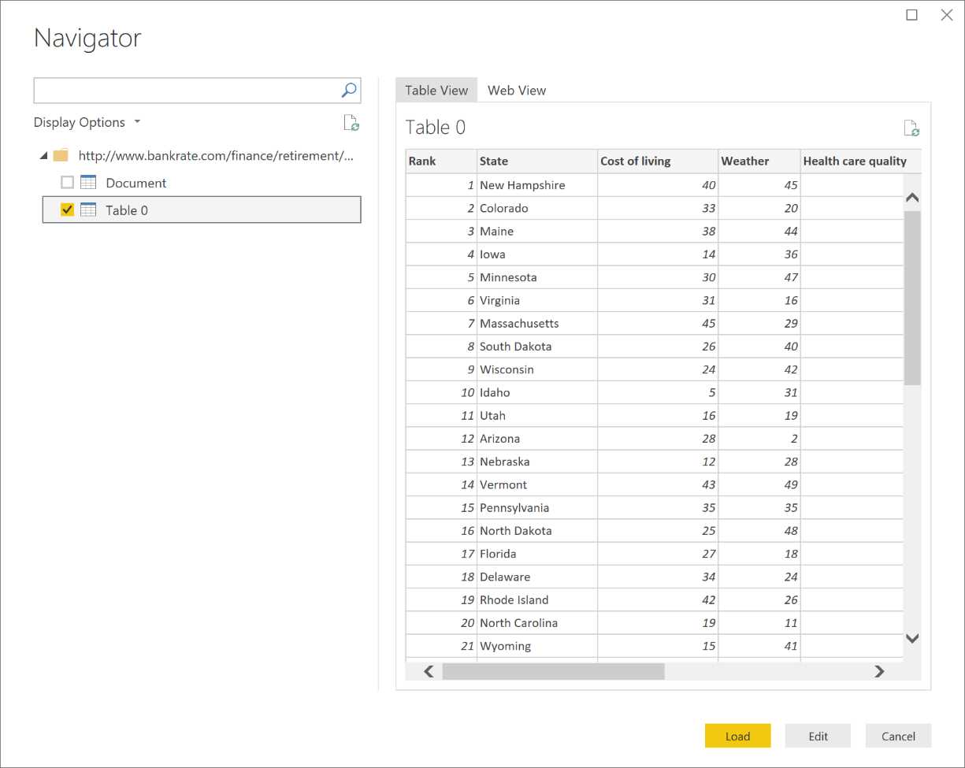
Task: Collapse the bankrate.com URL tree node
Action: 44,155
